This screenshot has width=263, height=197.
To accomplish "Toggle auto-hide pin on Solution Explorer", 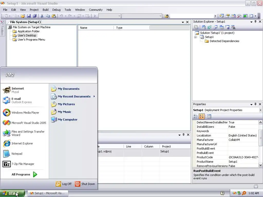I will tap(256, 22).
